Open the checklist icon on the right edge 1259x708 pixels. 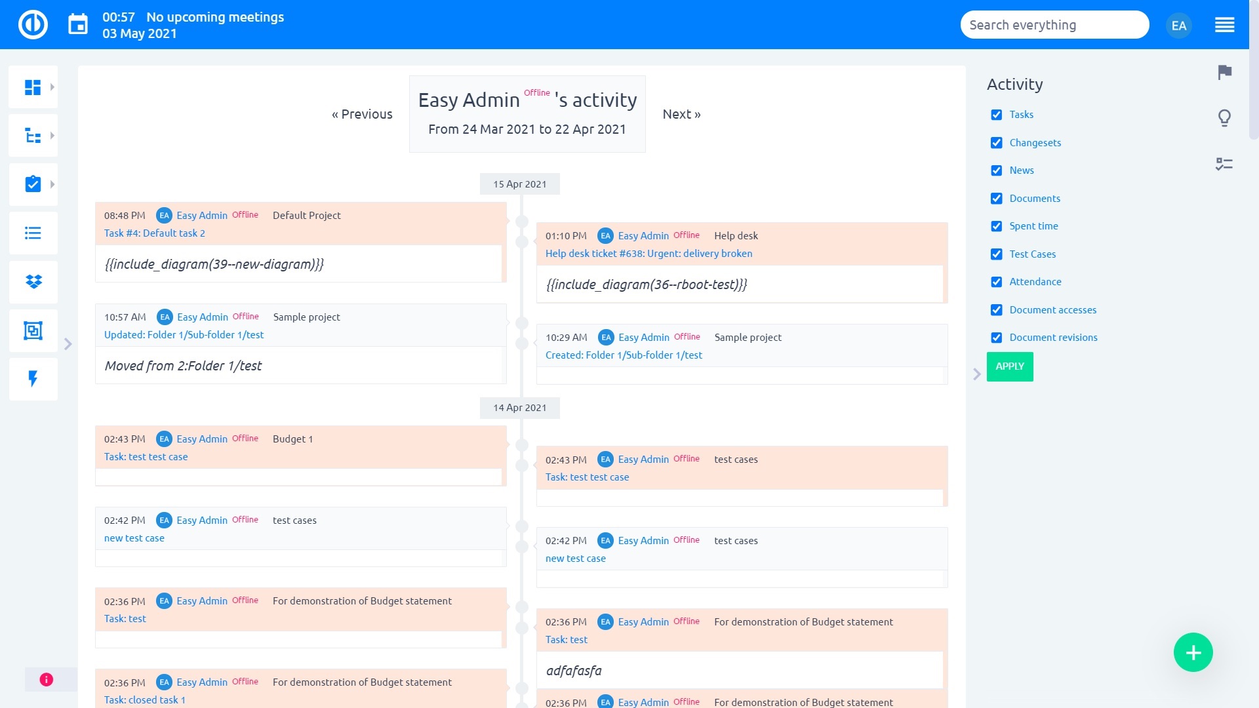pyautogui.click(x=1224, y=164)
